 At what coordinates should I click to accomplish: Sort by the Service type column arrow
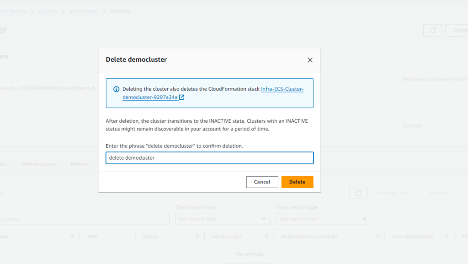266,237
